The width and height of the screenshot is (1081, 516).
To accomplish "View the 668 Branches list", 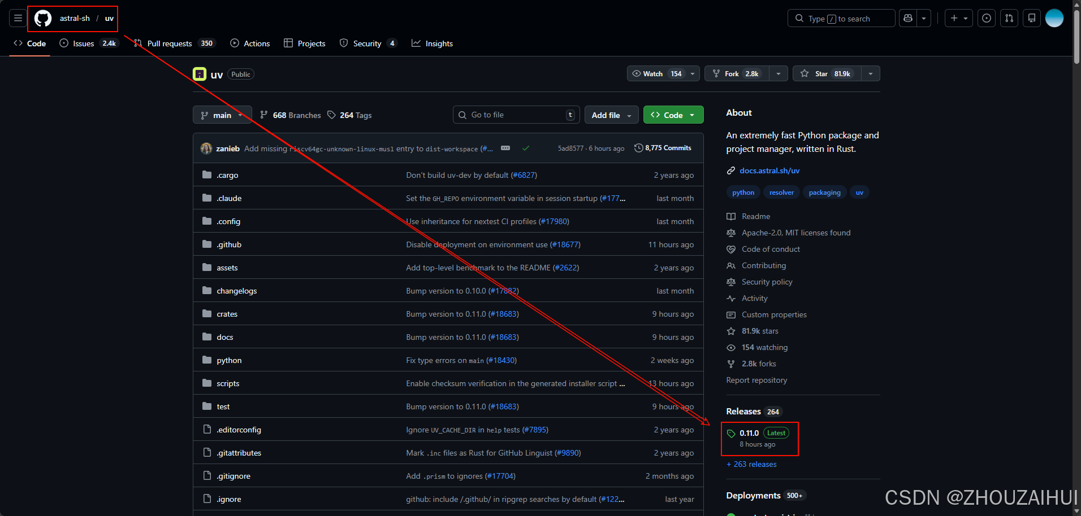I will (291, 115).
